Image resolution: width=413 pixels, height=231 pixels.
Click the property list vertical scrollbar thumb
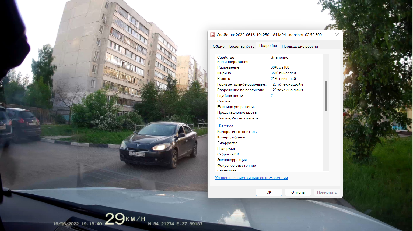326,96
